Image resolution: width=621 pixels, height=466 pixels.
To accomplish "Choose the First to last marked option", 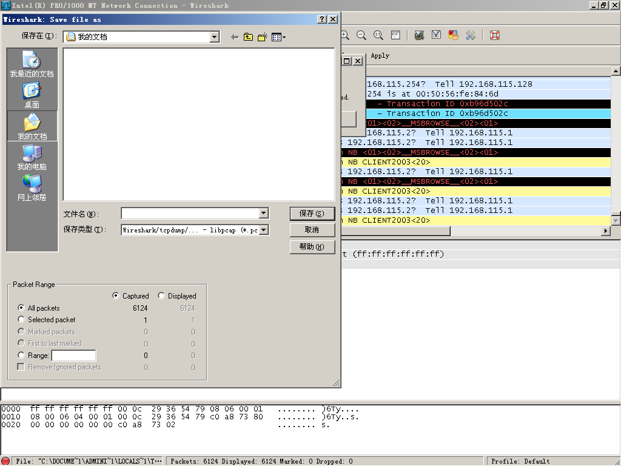I will pos(21,343).
